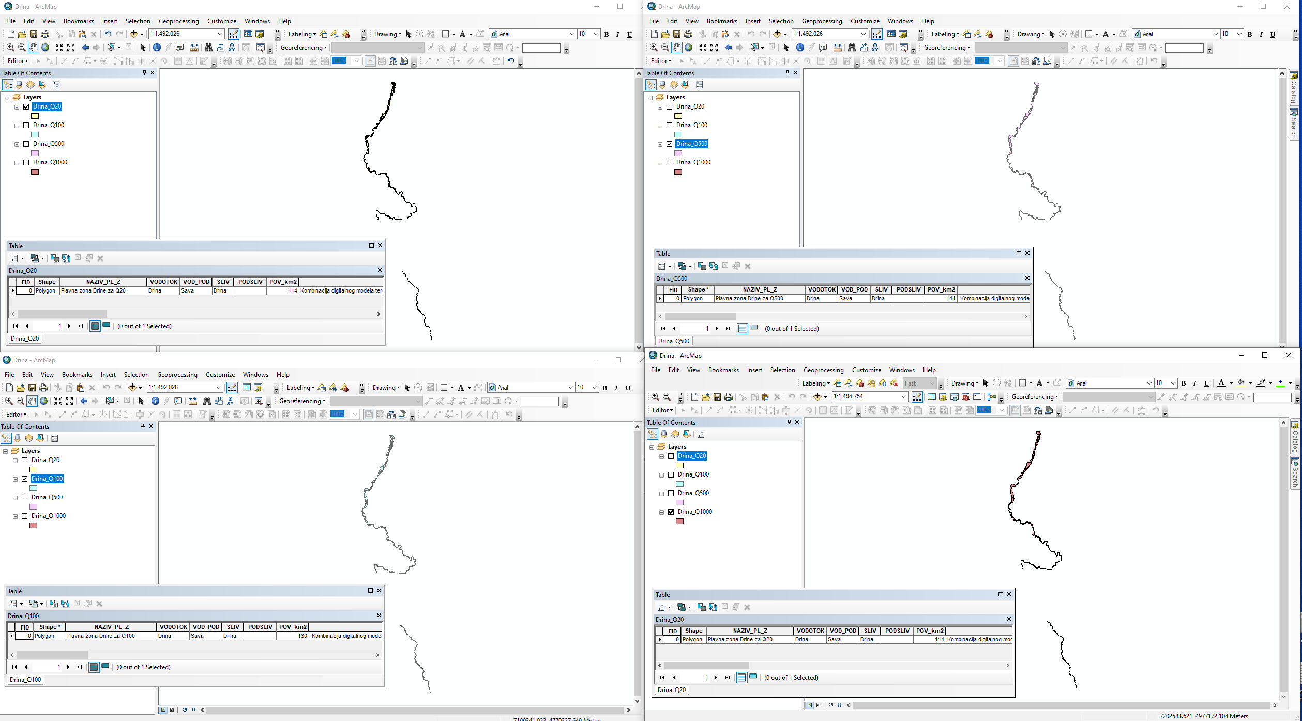This screenshot has height=721, width=1302.
Task: Open the Editor dropdown in bottom-left window
Action: click(16, 415)
